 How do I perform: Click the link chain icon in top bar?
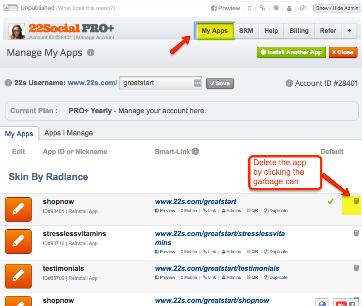262,8
